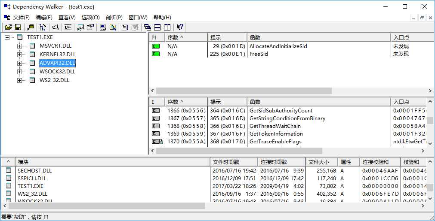Select AllocateAndInitializeSid import row
The height and width of the screenshot is (221, 435).
291,46
